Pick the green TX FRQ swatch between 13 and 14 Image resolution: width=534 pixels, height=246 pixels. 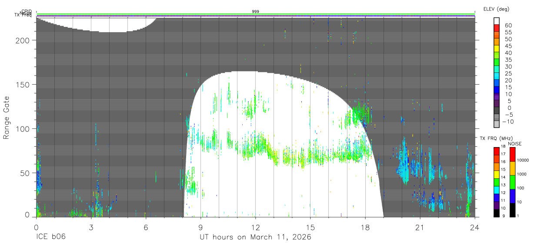point(496,182)
